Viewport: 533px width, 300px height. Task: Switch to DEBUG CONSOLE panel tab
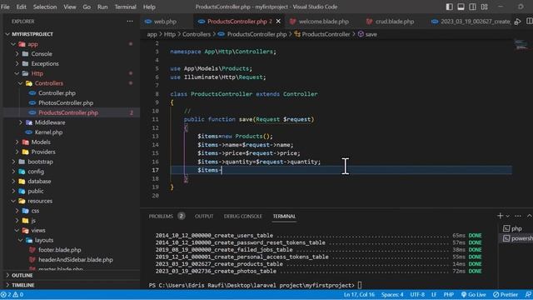[x=242, y=217]
